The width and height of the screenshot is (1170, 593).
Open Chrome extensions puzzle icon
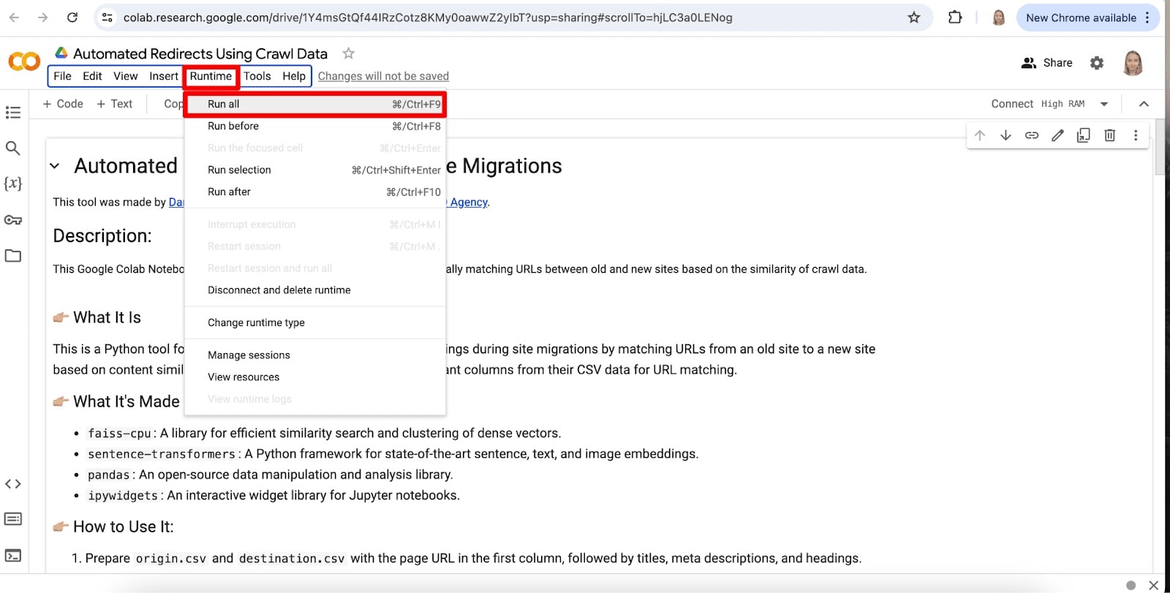click(955, 18)
